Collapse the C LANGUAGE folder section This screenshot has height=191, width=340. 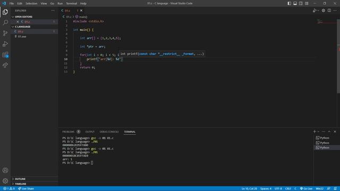tap(35, 27)
